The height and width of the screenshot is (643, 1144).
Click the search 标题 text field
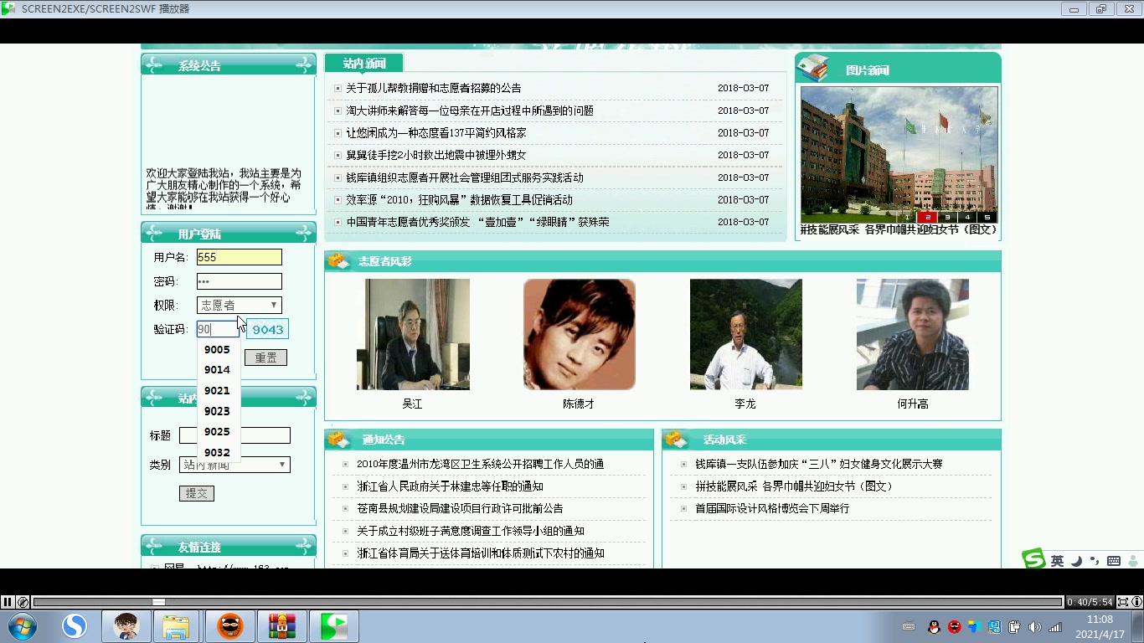(x=234, y=435)
